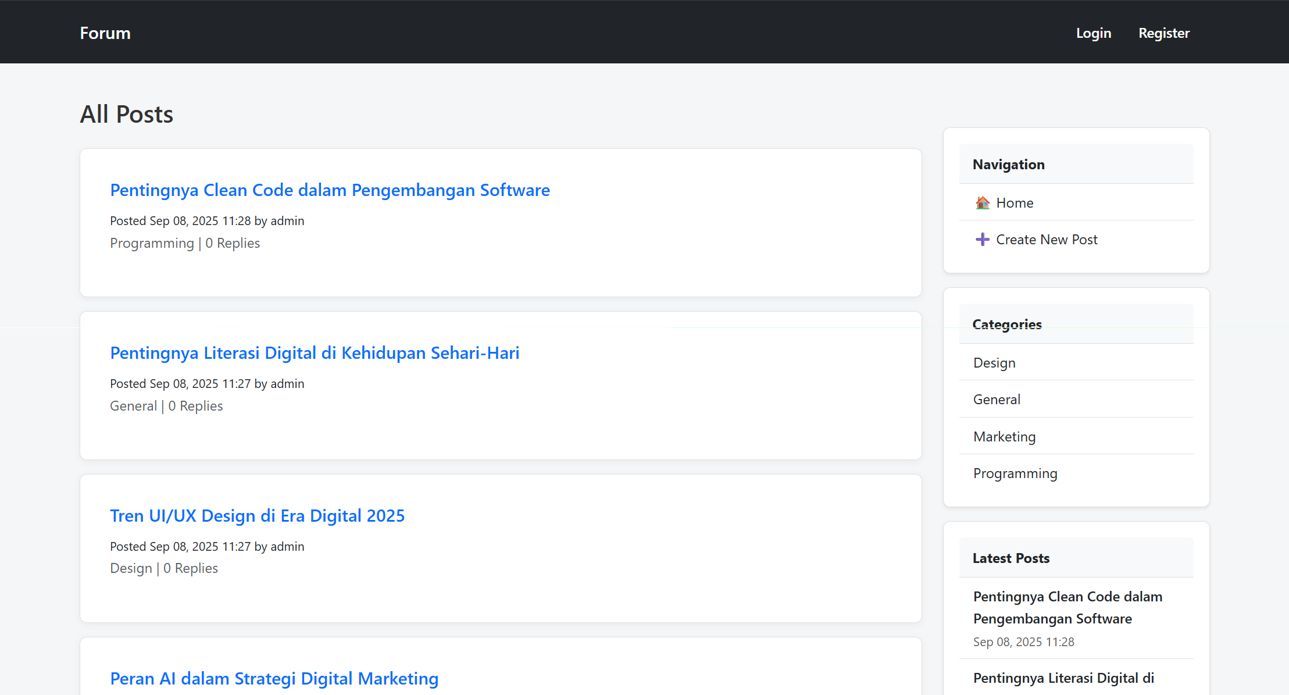The width and height of the screenshot is (1289, 695).
Task: Open post 'Peran AI dalam Strategi Digital Marketing'
Action: coord(274,678)
